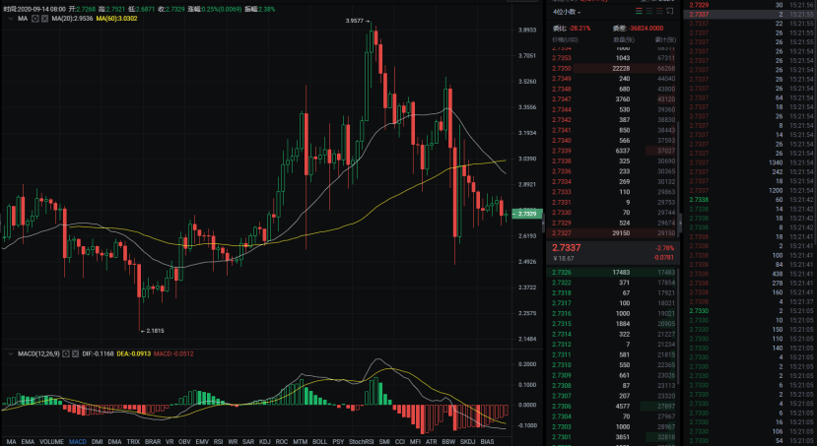Select ask order at price 2.7327
Screen dimensions: 817x447
pyautogui.click(x=613, y=233)
